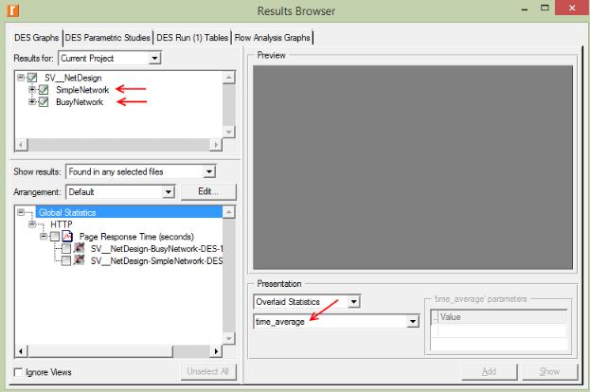
Task: Select the Global Statistics tree row
Action: point(129,212)
